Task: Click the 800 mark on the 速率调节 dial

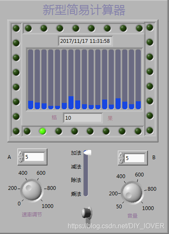Action: [x=52, y=188]
